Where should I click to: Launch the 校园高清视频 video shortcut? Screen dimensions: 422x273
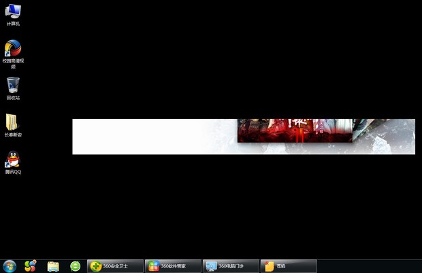pos(14,49)
